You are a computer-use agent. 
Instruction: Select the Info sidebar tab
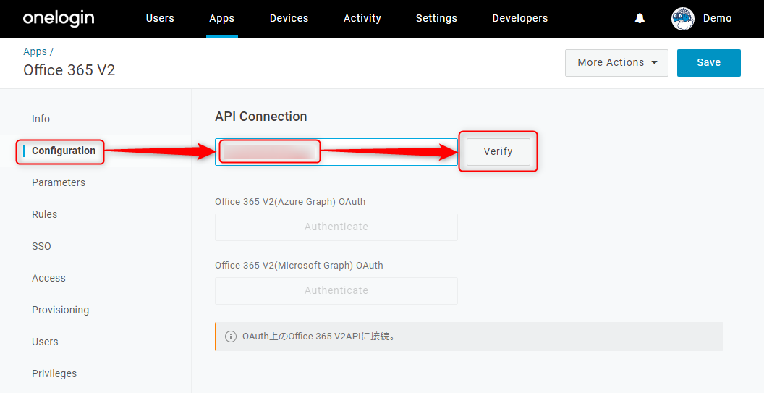click(41, 119)
